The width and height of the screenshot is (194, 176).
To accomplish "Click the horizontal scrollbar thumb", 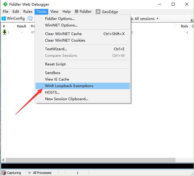I will (91, 160).
